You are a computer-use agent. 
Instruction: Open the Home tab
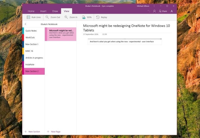(31, 11)
